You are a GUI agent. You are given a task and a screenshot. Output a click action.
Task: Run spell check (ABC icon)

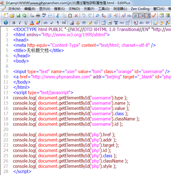click(44, 16)
